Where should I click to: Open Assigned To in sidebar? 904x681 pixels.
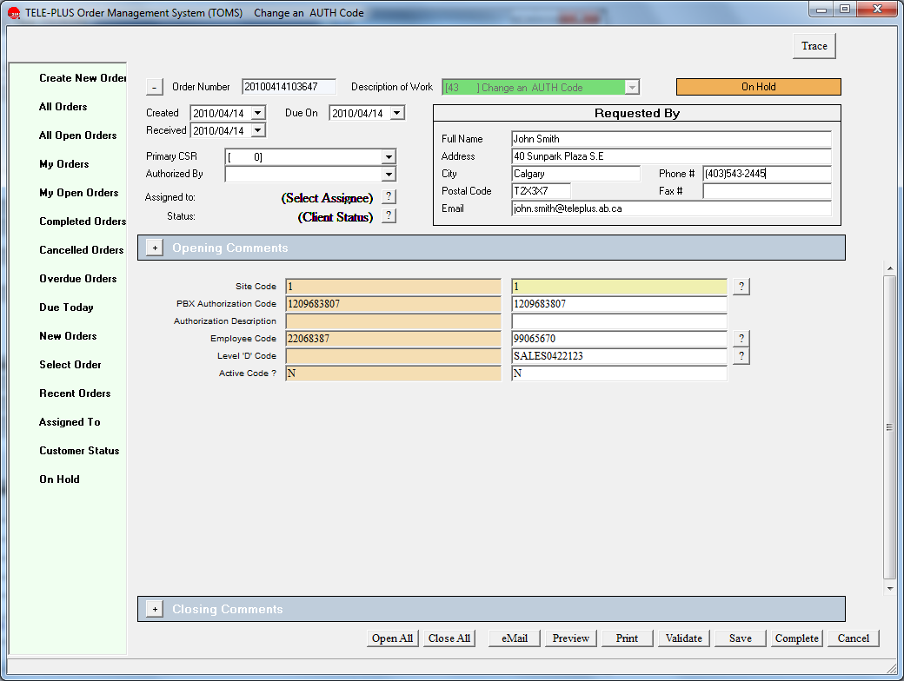click(x=70, y=422)
